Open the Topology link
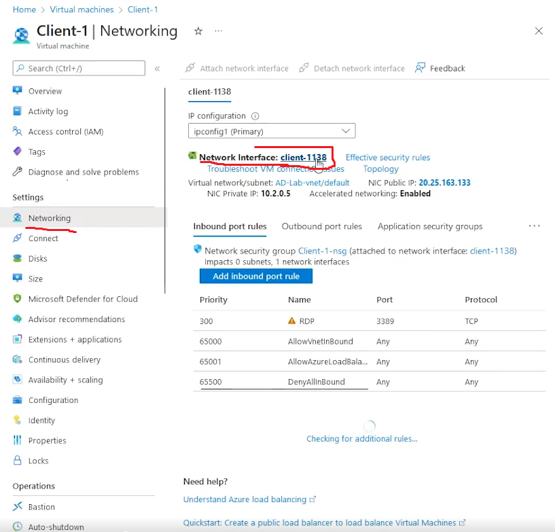The image size is (555, 532). point(381,169)
